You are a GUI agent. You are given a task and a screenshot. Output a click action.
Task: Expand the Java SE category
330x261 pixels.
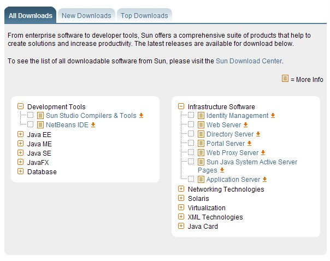[20, 153]
